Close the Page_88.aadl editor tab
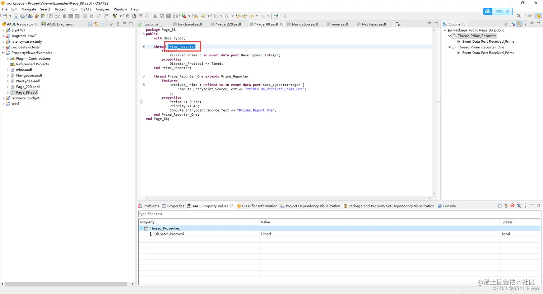The image size is (543, 294). pos(282,24)
